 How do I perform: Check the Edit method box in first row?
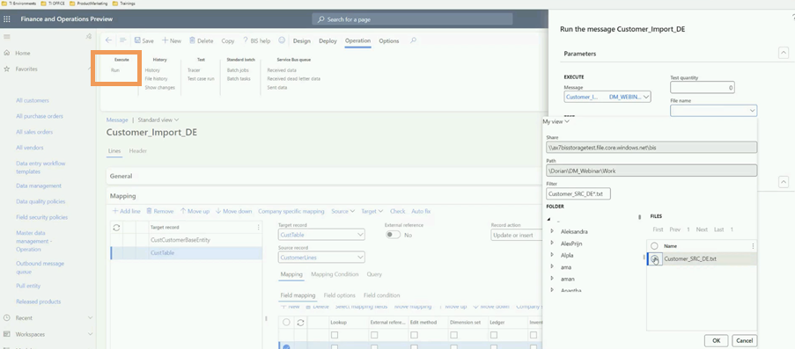tap(414, 335)
